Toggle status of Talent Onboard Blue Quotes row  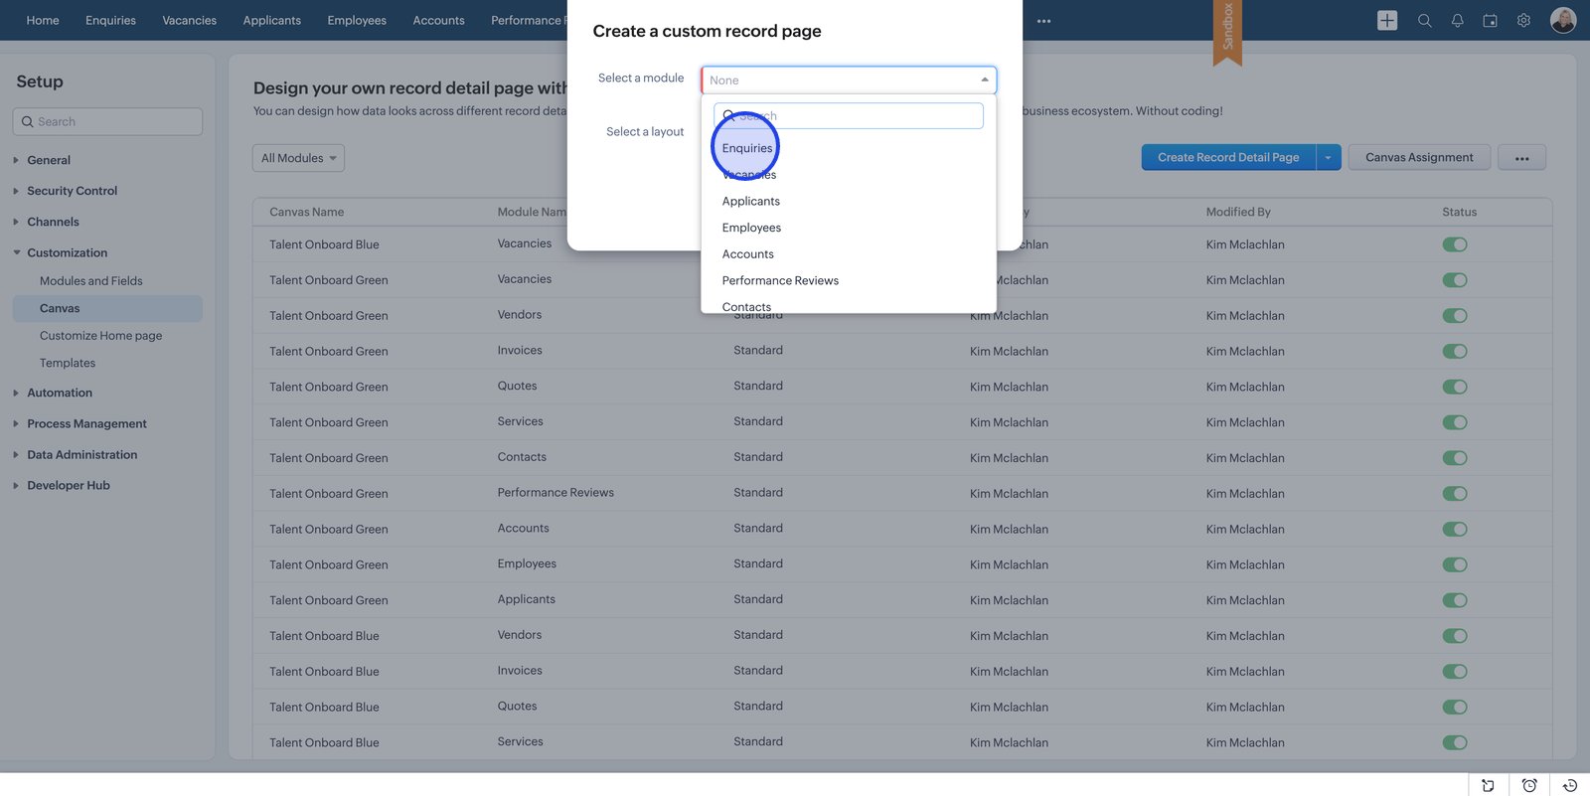(1455, 708)
